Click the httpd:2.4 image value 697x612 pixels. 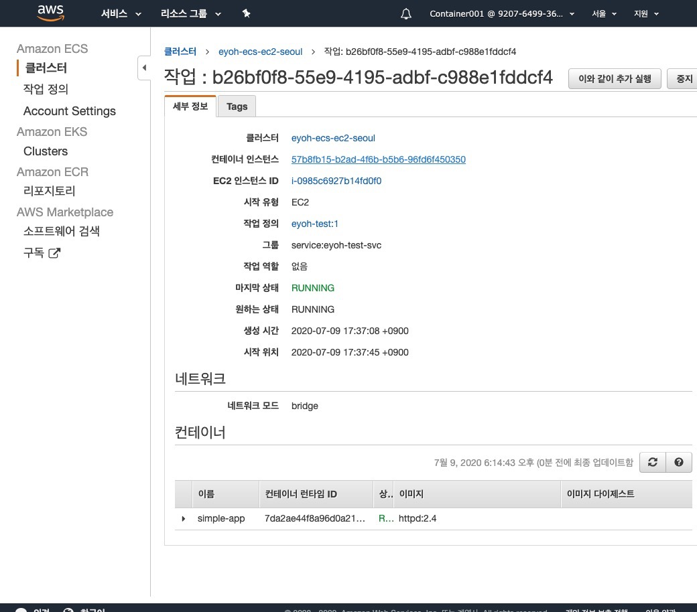coord(418,518)
